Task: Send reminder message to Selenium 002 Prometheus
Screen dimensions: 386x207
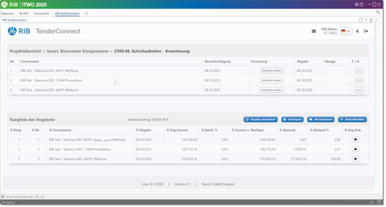Action: pos(272,80)
